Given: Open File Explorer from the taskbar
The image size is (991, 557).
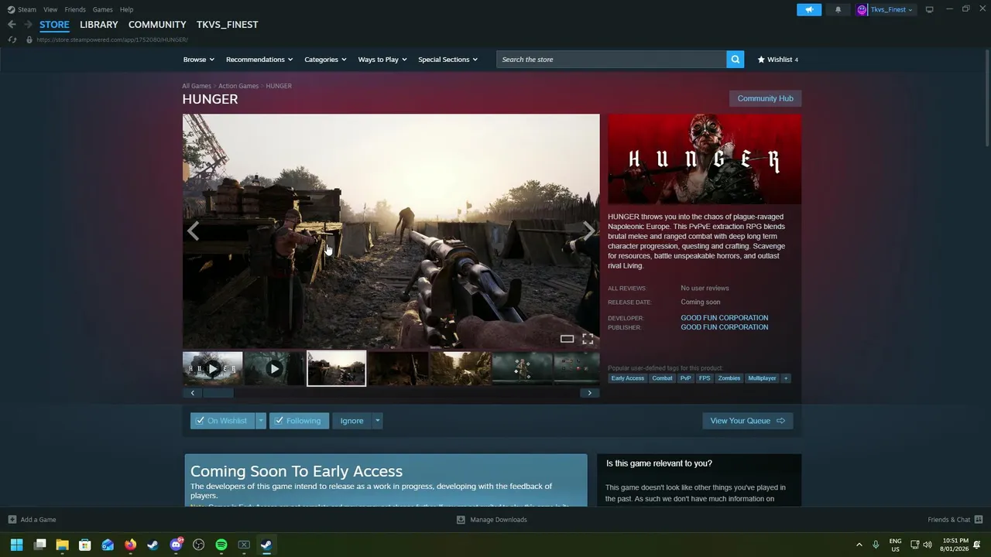Looking at the screenshot, I should [x=62, y=545].
